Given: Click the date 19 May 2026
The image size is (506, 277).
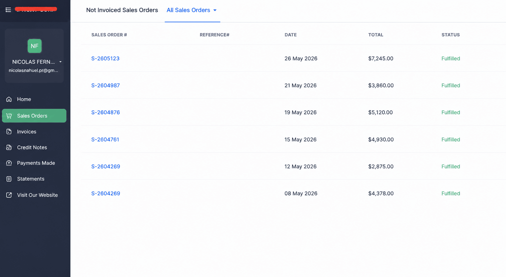Looking at the screenshot, I should 301,113.
